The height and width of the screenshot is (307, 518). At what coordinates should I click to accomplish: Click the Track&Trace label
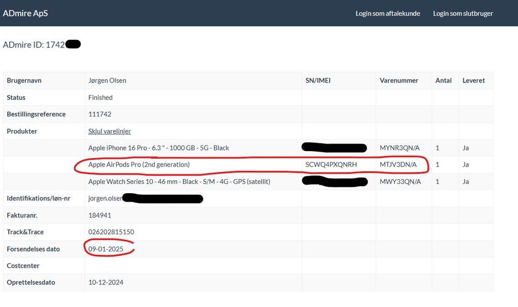(25, 232)
